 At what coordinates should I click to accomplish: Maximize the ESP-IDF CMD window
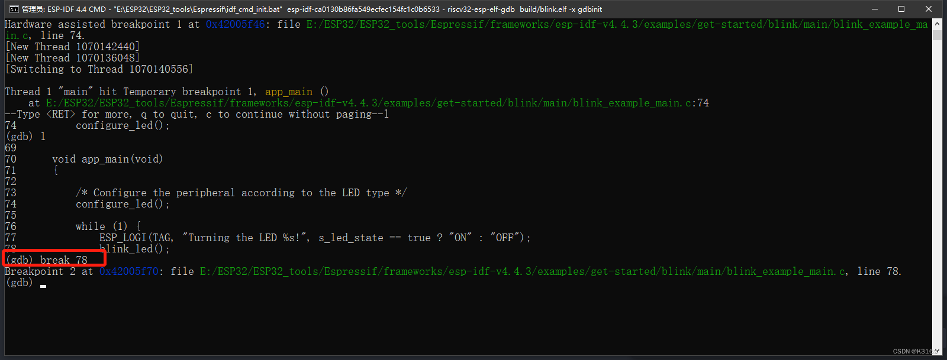(x=901, y=9)
